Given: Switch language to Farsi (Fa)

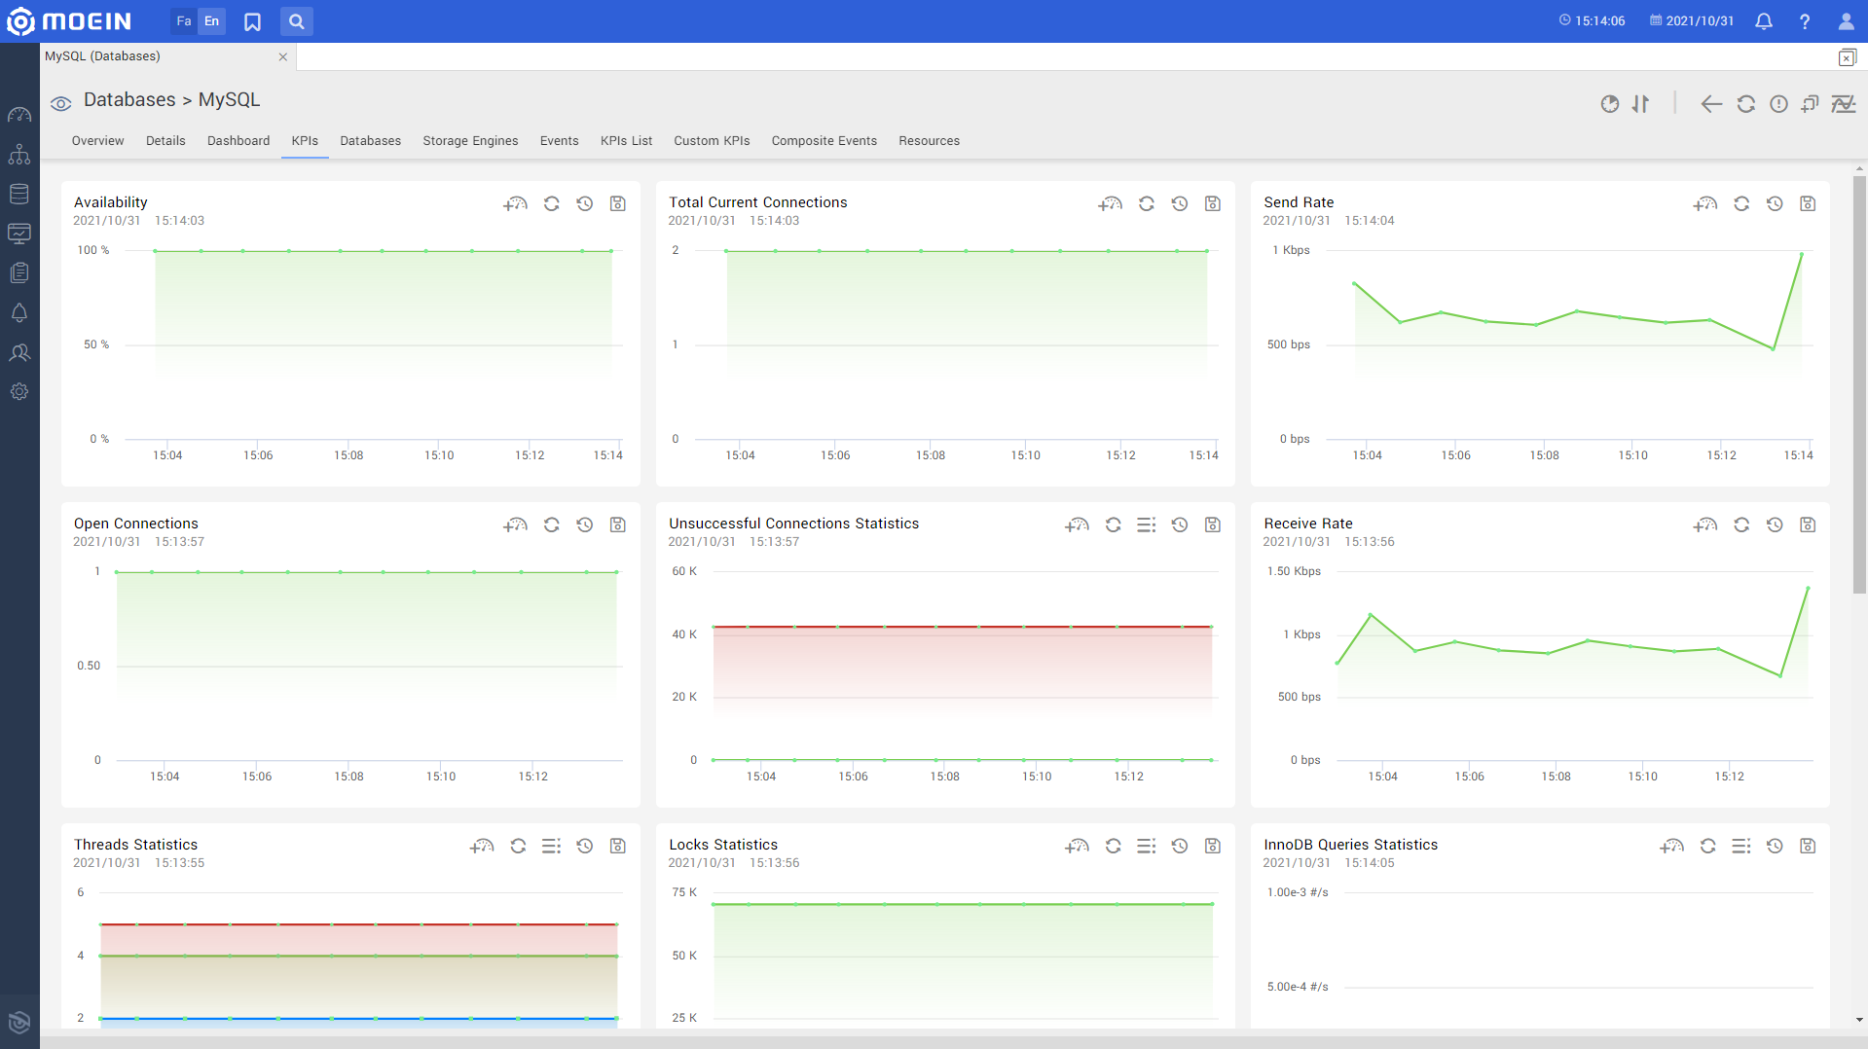Looking at the screenshot, I should [x=183, y=21].
